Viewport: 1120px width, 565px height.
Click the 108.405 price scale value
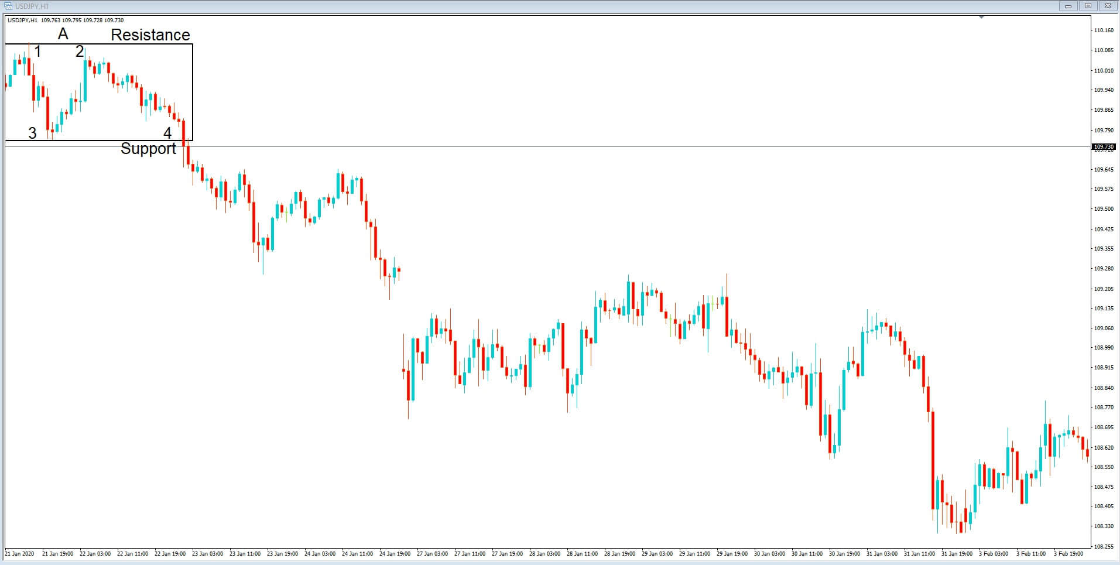pyautogui.click(x=1104, y=506)
